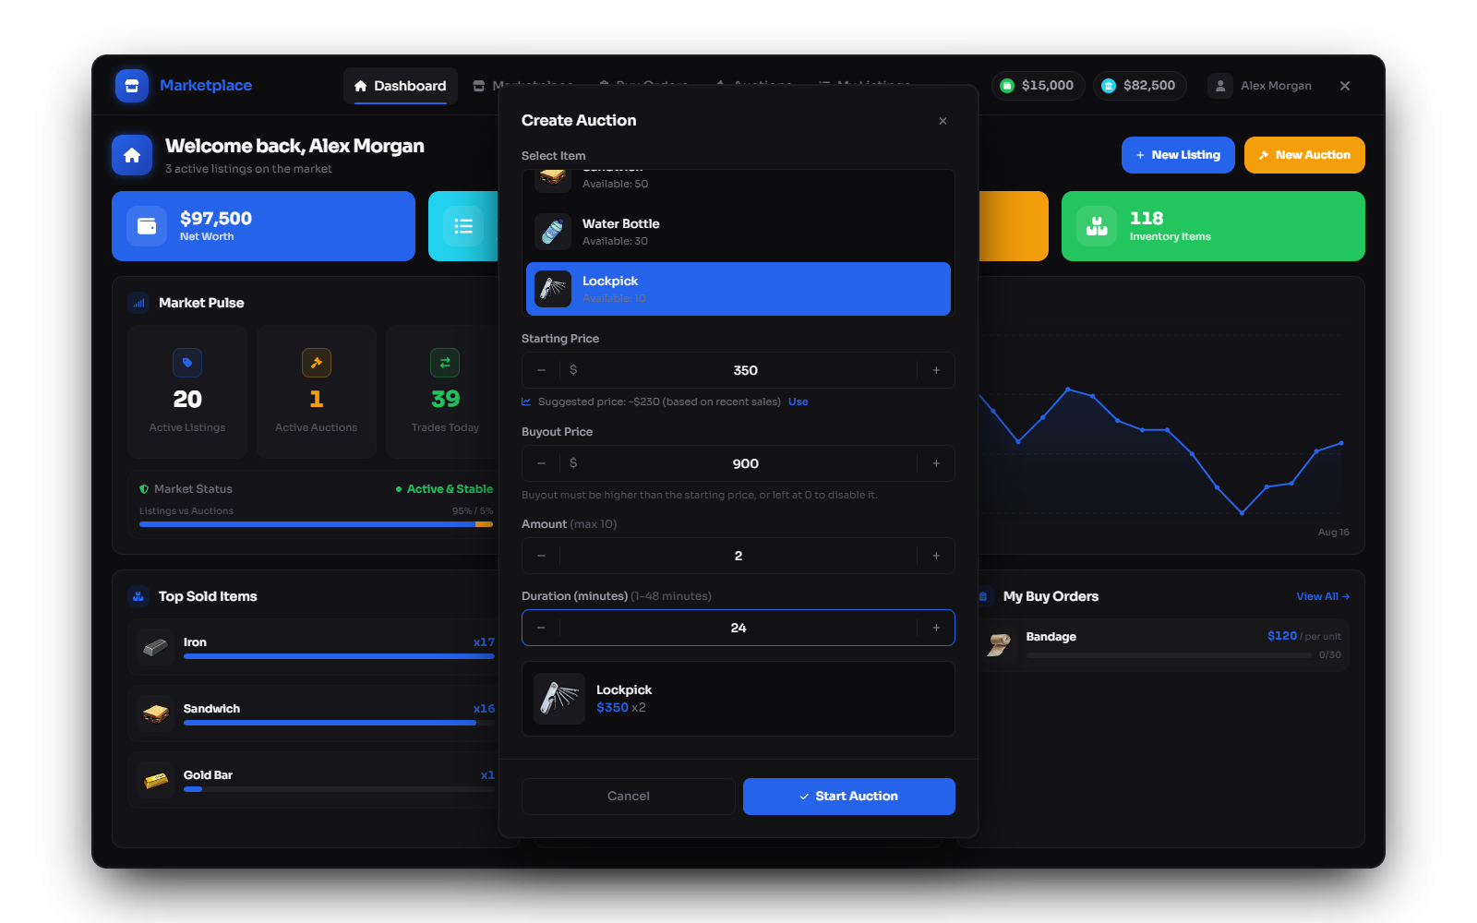
Task: Open the Dashboard tab
Action: (x=401, y=86)
